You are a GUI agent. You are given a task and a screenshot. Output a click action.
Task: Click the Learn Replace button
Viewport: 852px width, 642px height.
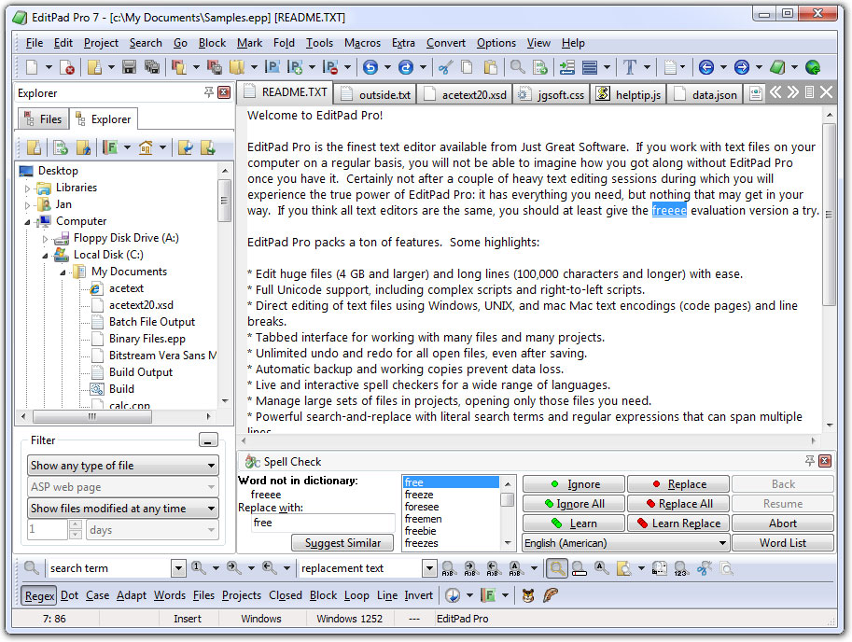678,523
